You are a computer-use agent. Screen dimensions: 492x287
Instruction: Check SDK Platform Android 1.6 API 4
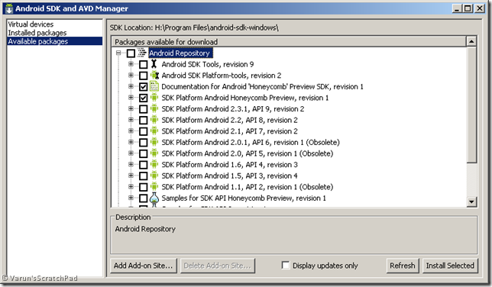pyautogui.click(x=143, y=165)
